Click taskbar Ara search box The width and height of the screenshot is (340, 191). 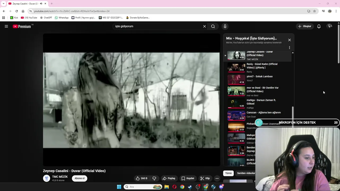click(x=143, y=187)
